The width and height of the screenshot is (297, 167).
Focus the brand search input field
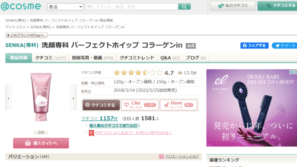132,7
